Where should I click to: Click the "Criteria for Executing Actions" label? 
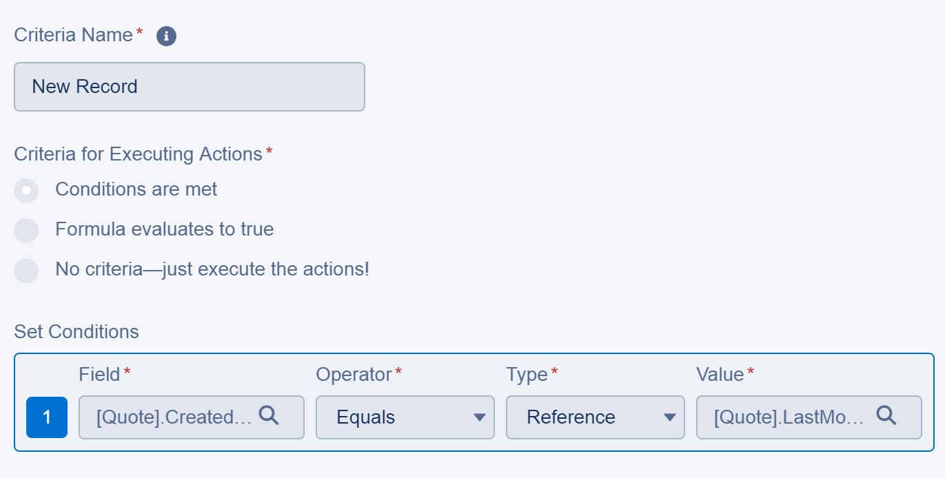click(x=138, y=154)
